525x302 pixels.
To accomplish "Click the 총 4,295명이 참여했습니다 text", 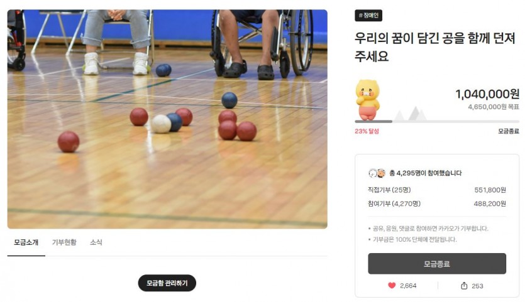I will point(426,173).
